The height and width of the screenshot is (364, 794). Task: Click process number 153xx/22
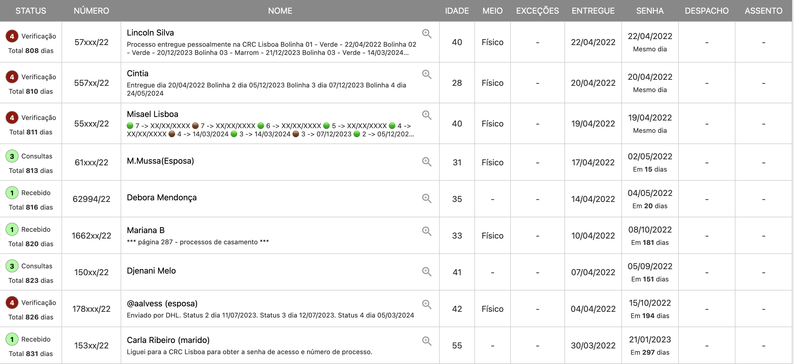pos(91,345)
